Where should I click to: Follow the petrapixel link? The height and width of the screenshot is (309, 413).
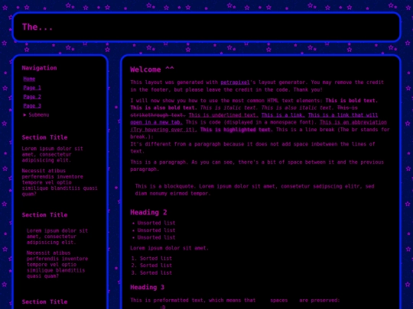(x=235, y=82)
